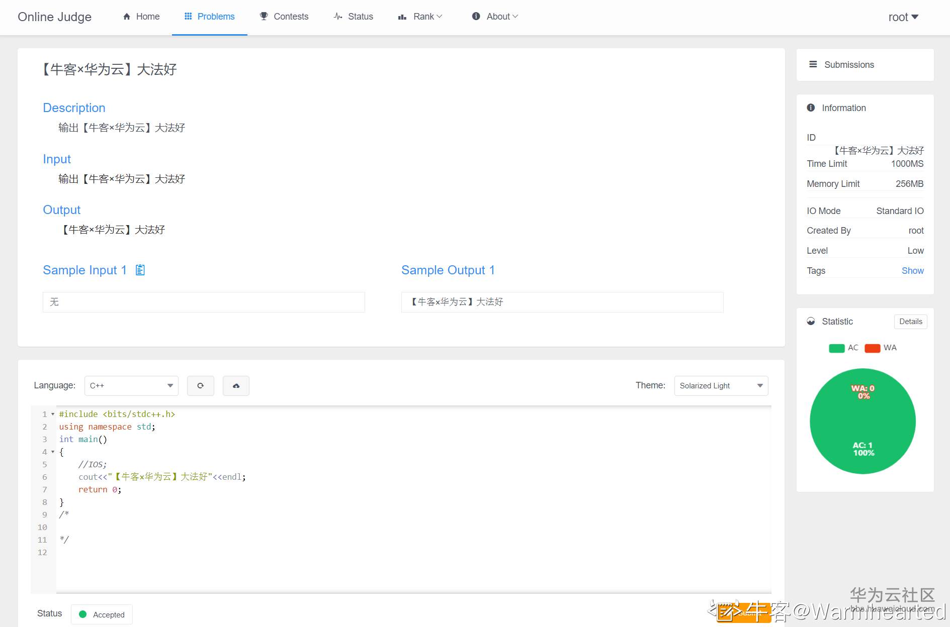Open the Status page

[x=354, y=17]
